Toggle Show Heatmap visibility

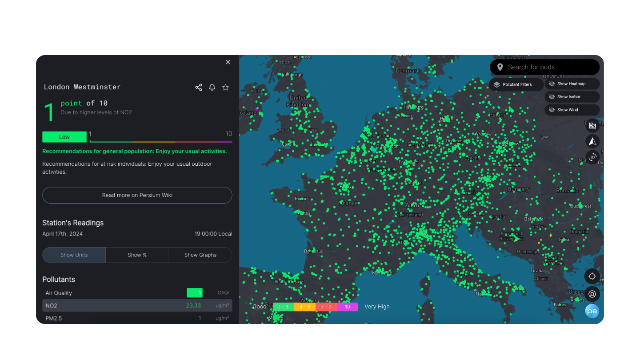[x=572, y=84]
